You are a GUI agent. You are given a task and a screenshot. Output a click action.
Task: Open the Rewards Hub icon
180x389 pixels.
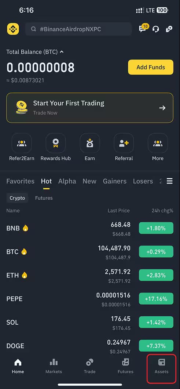(x=55, y=143)
